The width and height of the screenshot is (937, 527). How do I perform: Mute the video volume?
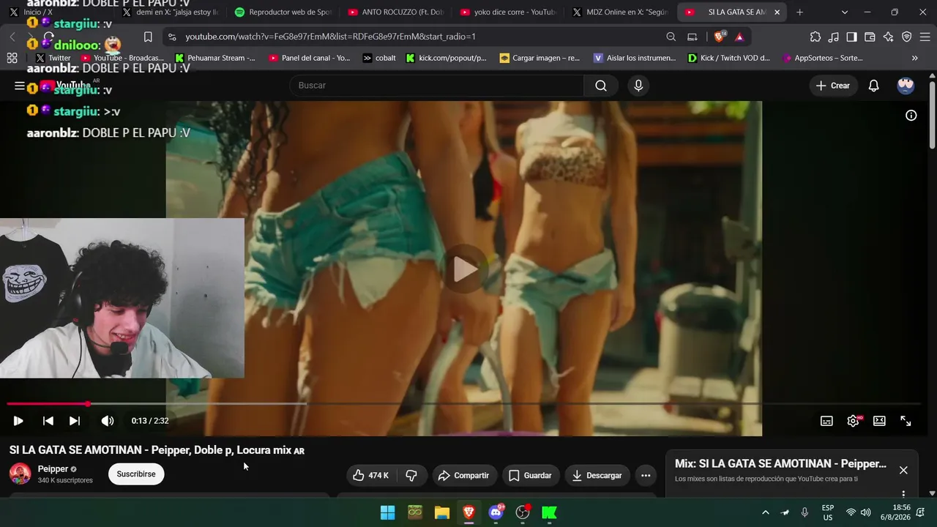(108, 421)
